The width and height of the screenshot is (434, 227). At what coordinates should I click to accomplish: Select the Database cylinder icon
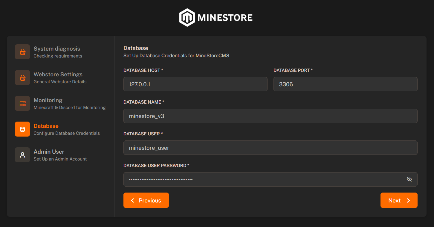(22, 129)
